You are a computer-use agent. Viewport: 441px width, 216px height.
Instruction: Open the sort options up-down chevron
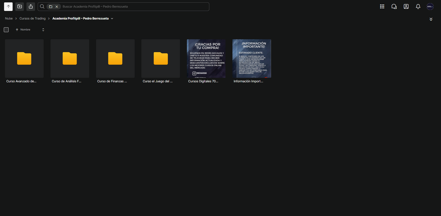pos(43,30)
